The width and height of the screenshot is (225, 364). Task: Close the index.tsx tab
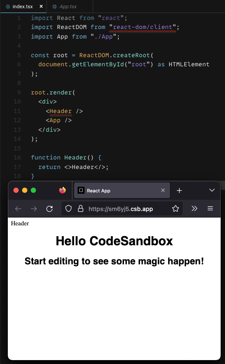coord(41,6)
